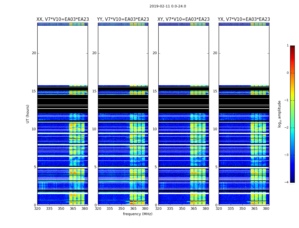Screen dimensions: 299x228
Task: Click the XY, V7*V10=EA03*EA23 panel title
Action: tap(183, 19)
